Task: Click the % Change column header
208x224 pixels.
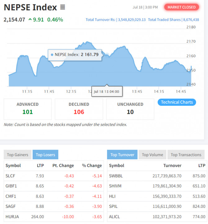Action: point(92,166)
